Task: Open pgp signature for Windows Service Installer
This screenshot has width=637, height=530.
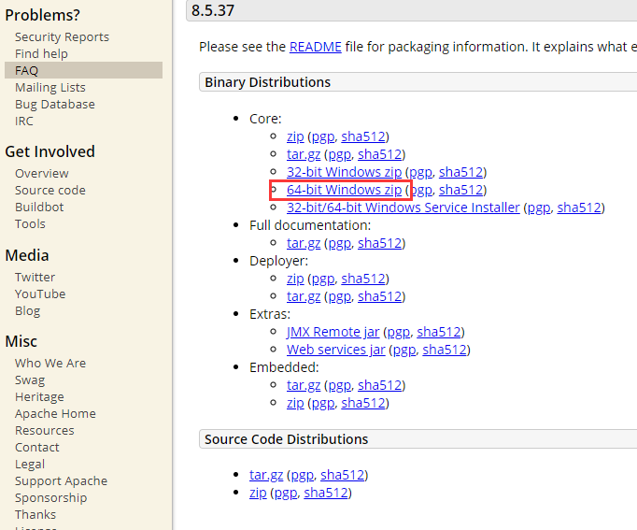Action: (539, 208)
